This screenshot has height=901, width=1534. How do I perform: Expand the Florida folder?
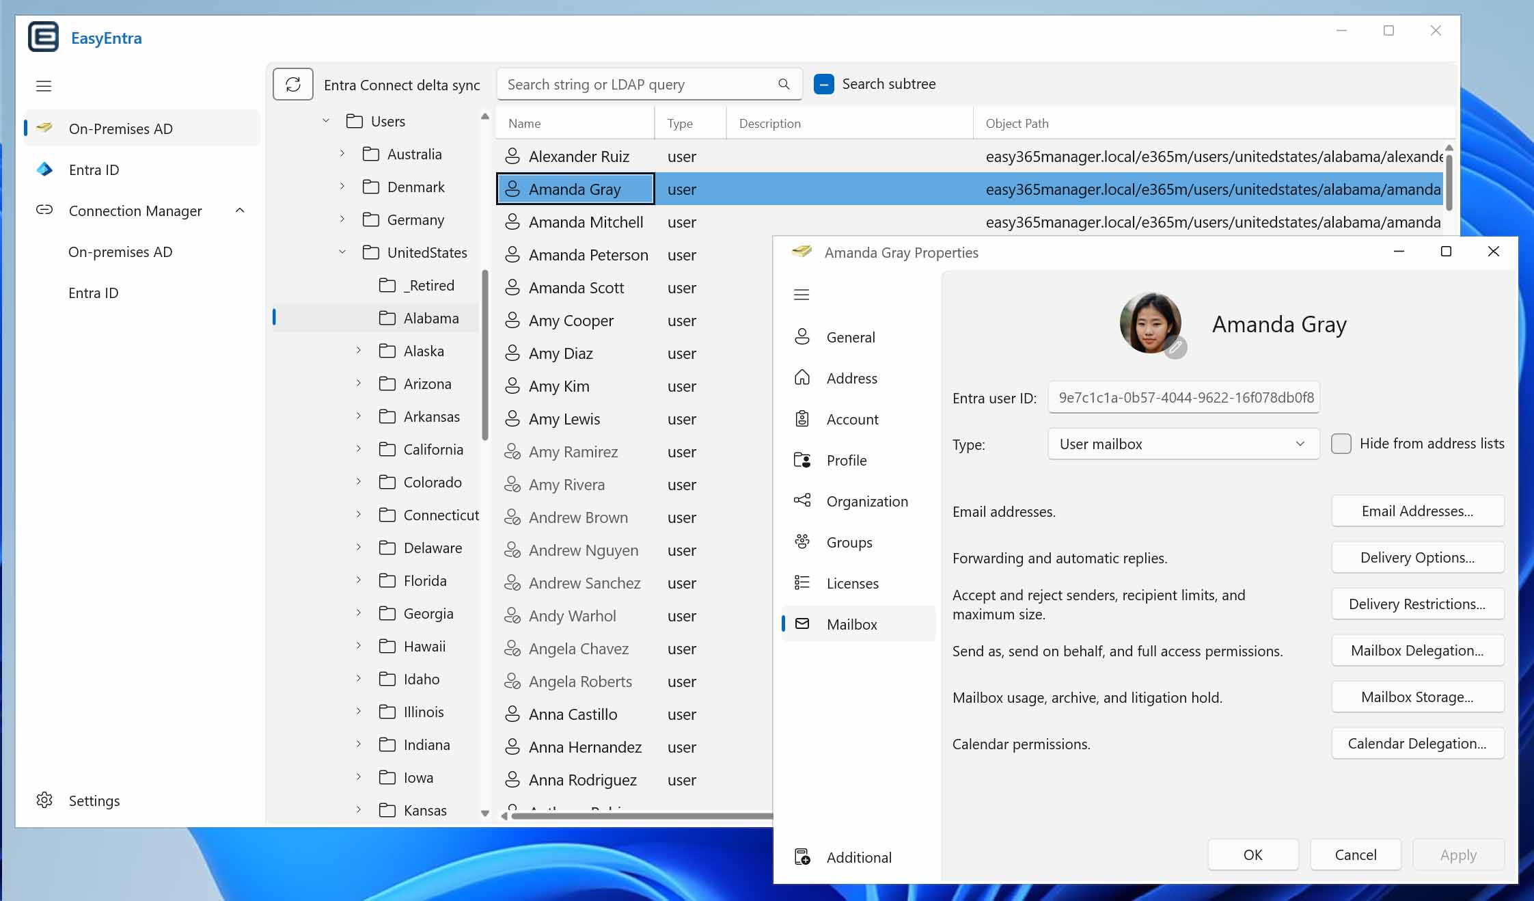point(359,580)
